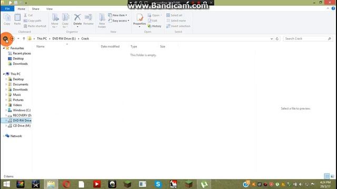Sort by the Type column header
The height and width of the screenshot is (189, 337).
134,46
